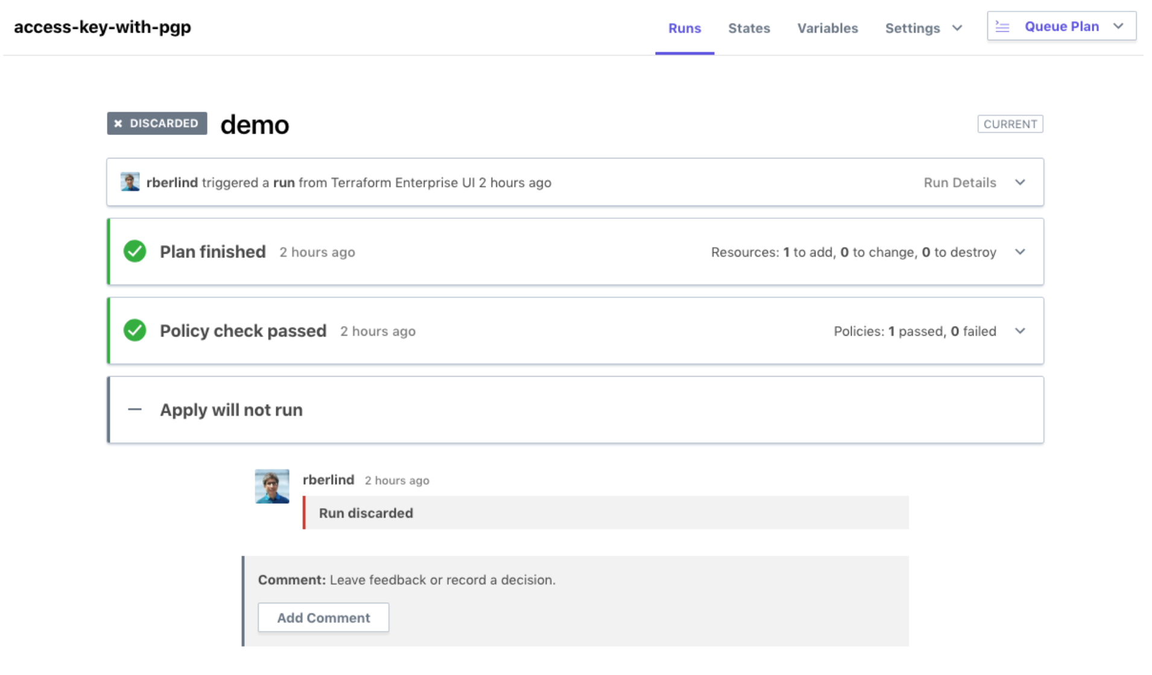Expand the Run Details chevron
The height and width of the screenshot is (675, 1152).
(x=1020, y=183)
